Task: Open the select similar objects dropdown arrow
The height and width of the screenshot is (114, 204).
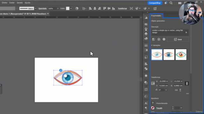Action: [140, 9]
